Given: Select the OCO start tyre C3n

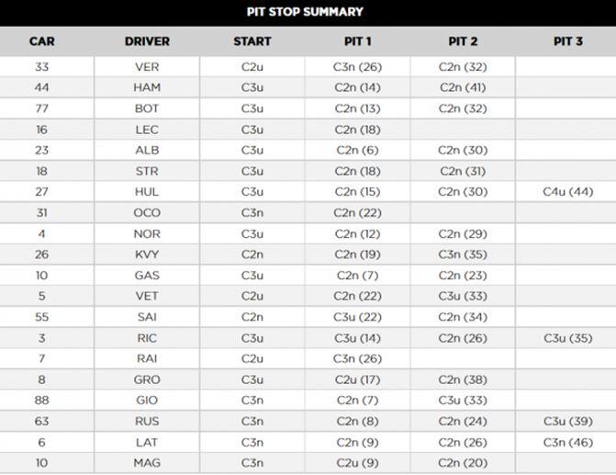Looking at the screenshot, I should point(252,213).
